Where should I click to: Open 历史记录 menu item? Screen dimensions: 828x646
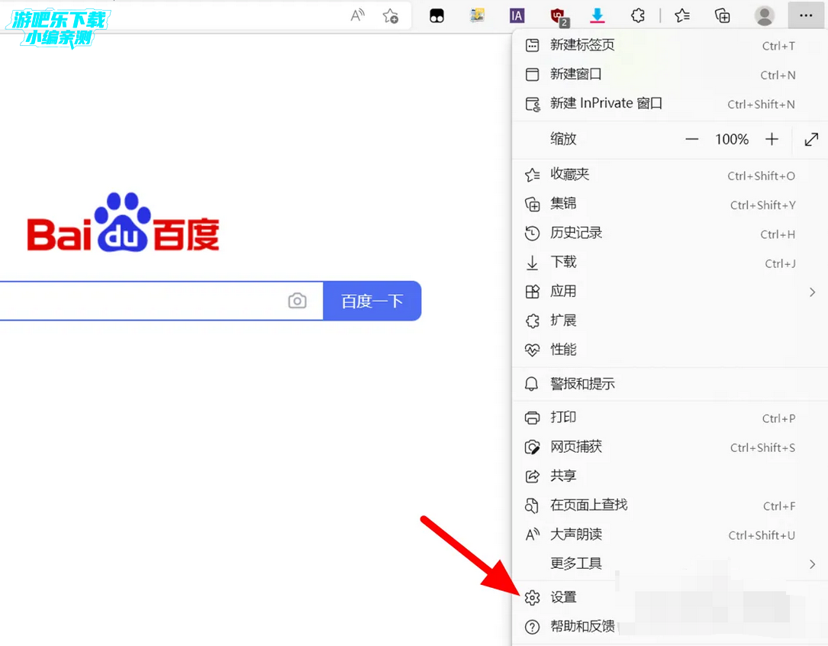coord(669,233)
